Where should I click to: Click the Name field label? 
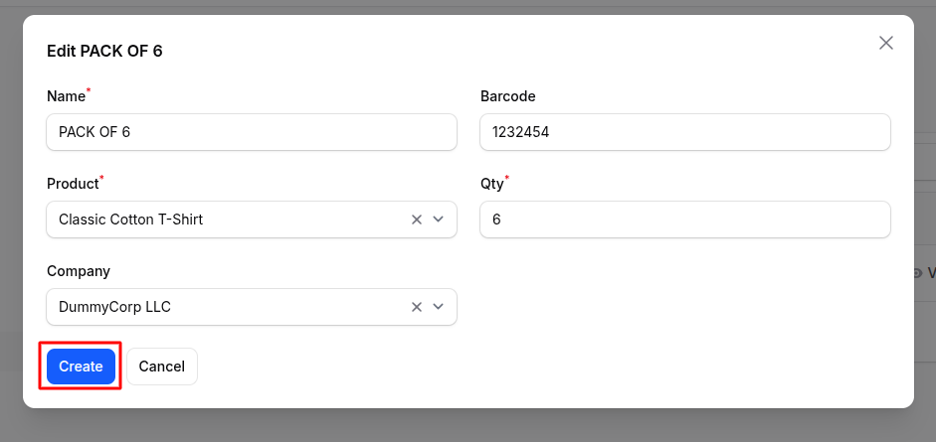[66, 96]
